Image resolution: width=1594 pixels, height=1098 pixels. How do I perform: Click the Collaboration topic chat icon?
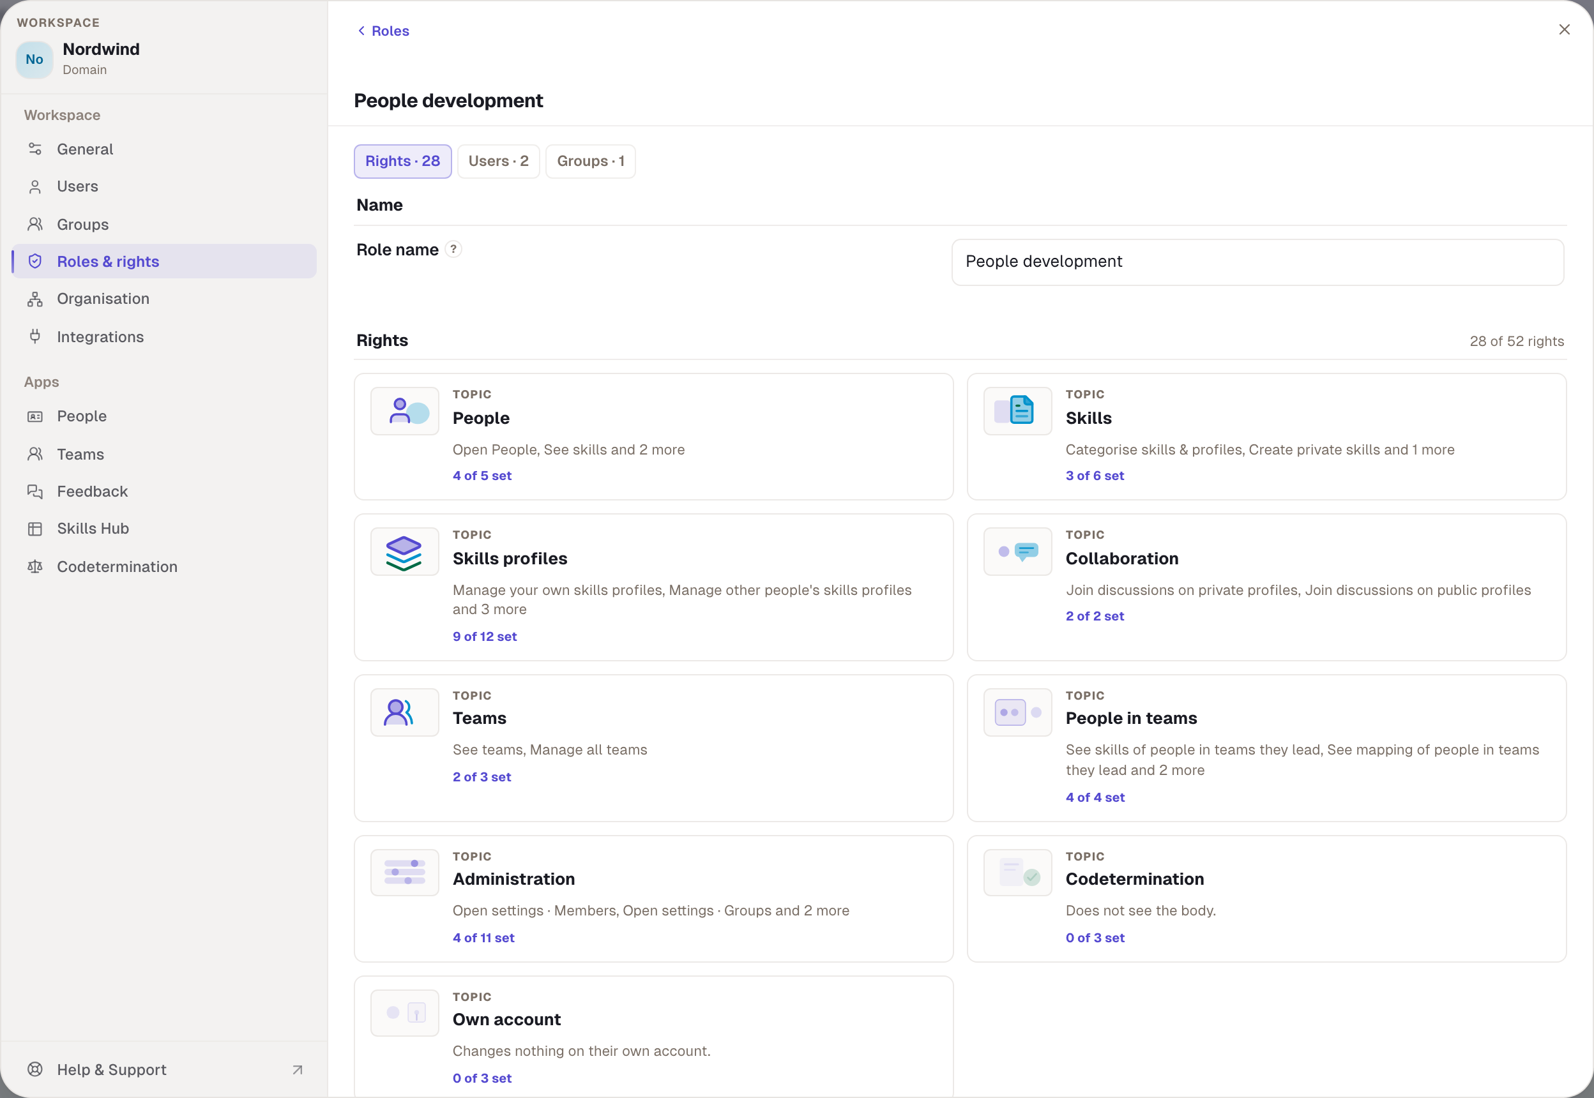pos(1018,552)
